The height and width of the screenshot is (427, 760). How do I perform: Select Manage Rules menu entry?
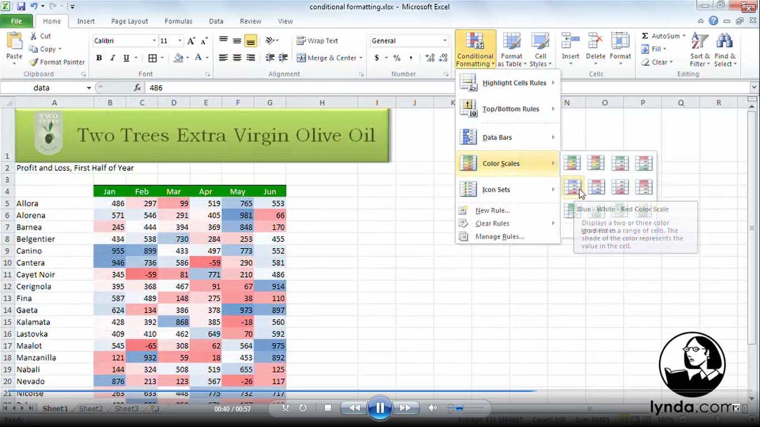tap(507, 237)
